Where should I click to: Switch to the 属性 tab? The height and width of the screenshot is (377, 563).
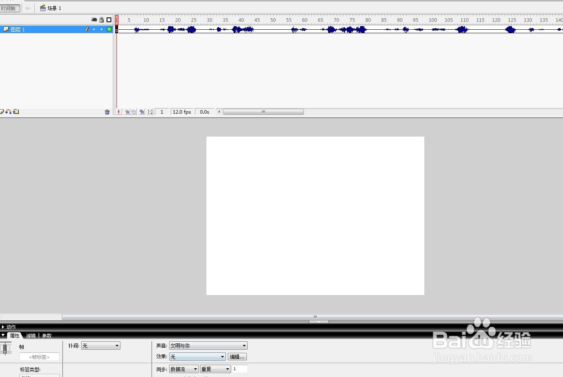pyautogui.click(x=15, y=335)
